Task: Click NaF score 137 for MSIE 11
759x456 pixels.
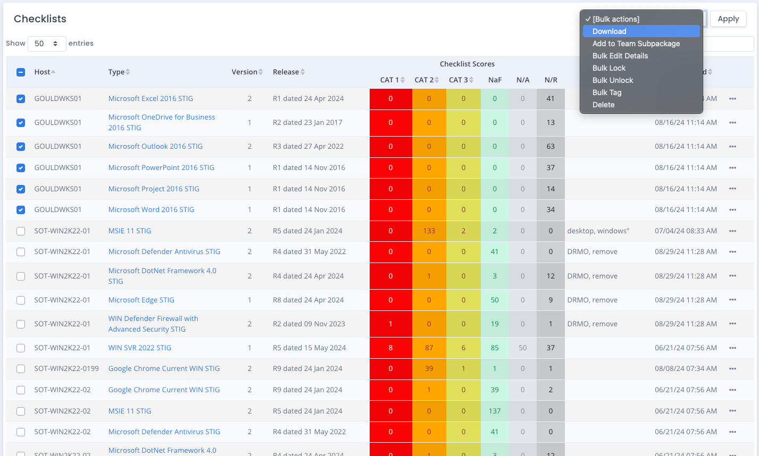Action: point(495,411)
